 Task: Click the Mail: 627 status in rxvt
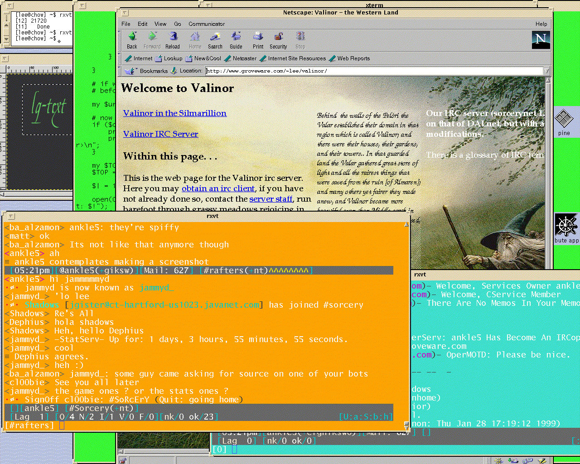coord(166,271)
